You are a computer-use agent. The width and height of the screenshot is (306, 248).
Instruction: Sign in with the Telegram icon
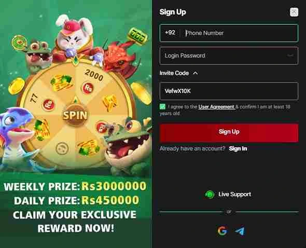tap(240, 231)
